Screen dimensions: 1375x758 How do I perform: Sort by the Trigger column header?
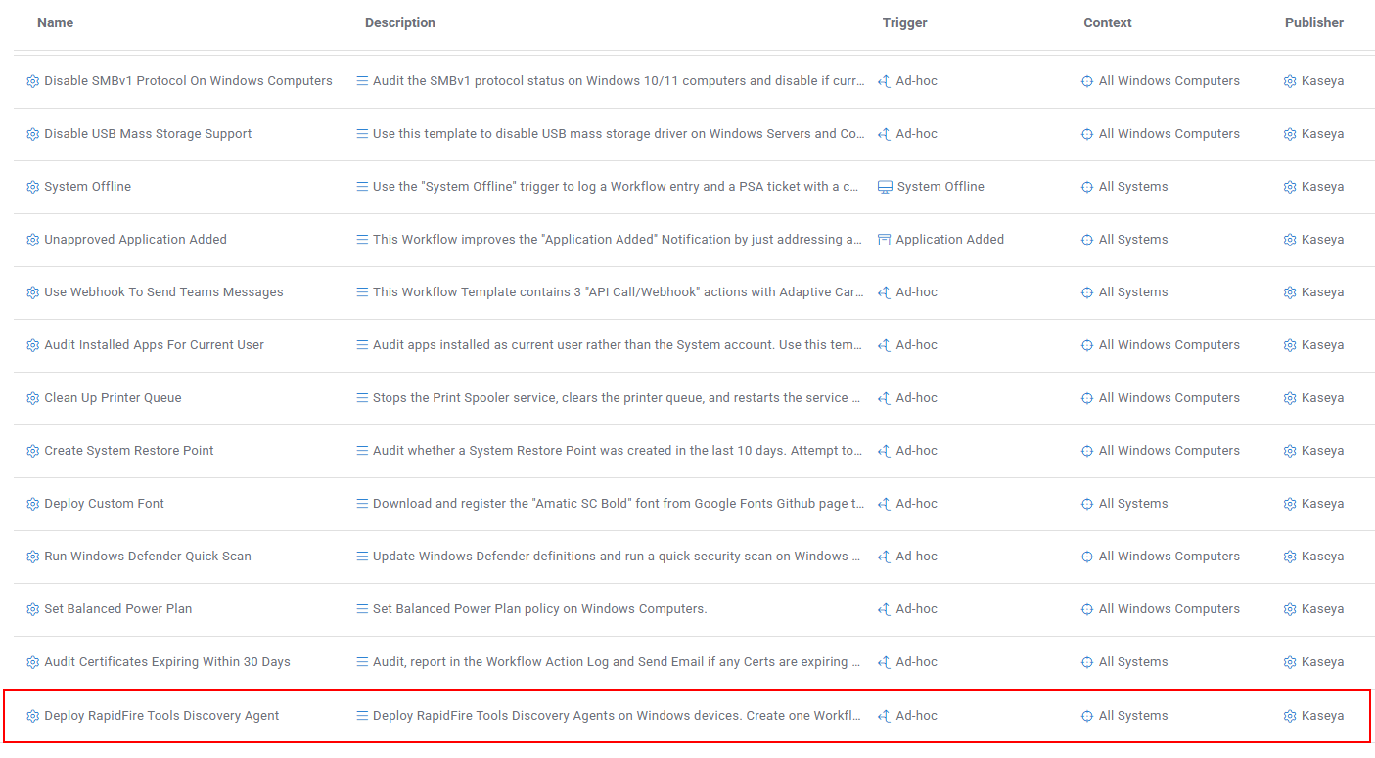[x=904, y=22]
